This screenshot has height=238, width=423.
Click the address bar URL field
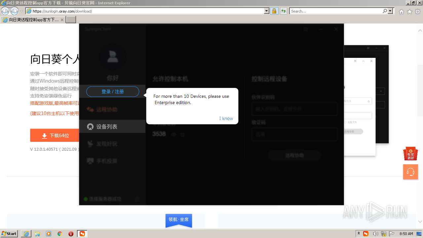(145, 11)
